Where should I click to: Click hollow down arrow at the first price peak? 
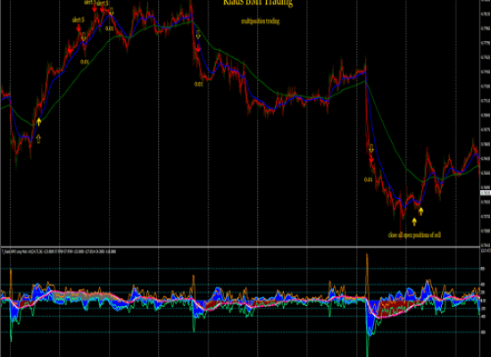click(112, 12)
